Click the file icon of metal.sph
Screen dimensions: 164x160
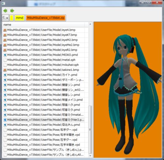tap(5, 60)
